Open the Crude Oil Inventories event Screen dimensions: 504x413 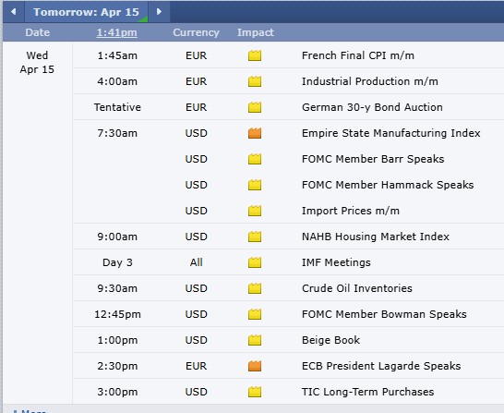coord(357,288)
